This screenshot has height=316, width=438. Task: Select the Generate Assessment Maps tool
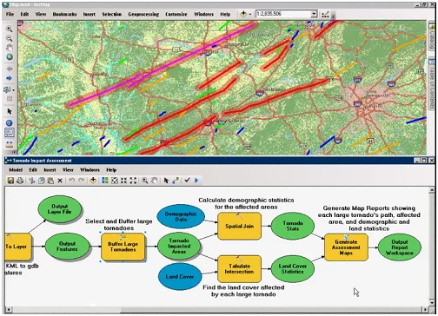(x=346, y=247)
